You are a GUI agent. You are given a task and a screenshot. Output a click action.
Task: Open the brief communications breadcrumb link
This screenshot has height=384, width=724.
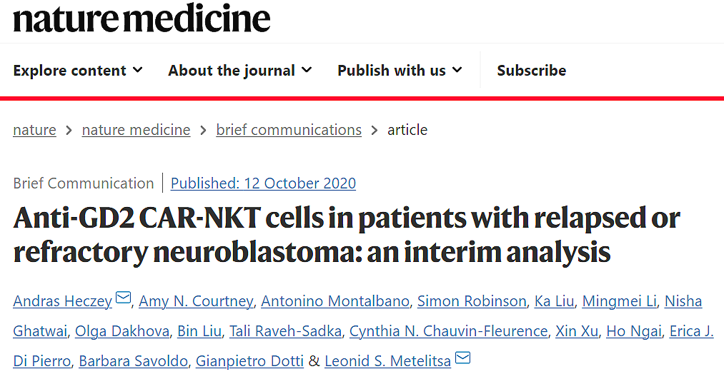[x=289, y=130]
